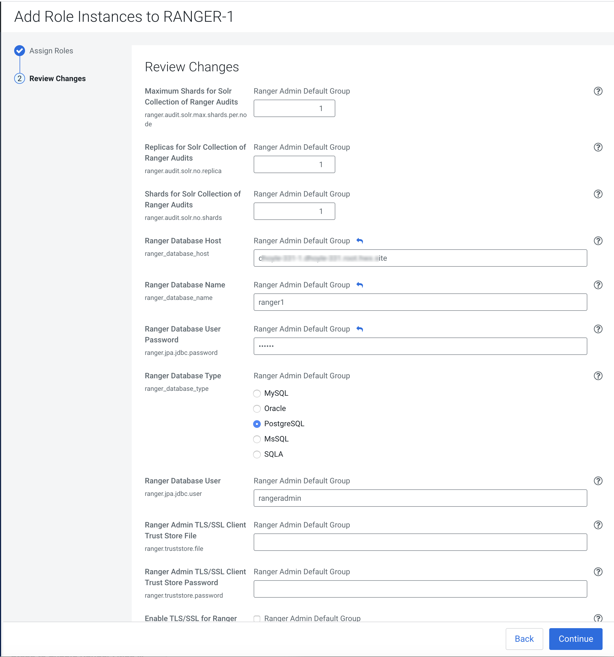614x657 pixels.
Task: Select SQLA database type option
Action: (x=257, y=455)
